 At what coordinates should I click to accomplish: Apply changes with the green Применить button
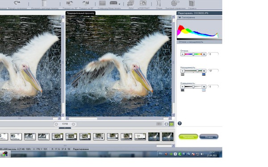click(188, 137)
